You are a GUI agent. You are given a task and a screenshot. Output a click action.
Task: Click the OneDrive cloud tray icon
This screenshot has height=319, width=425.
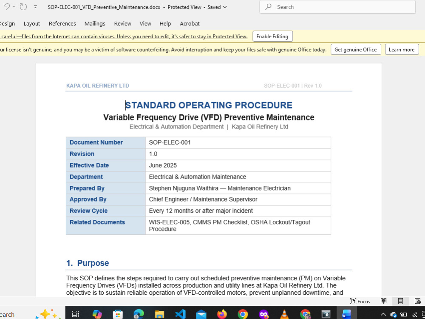point(393,314)
